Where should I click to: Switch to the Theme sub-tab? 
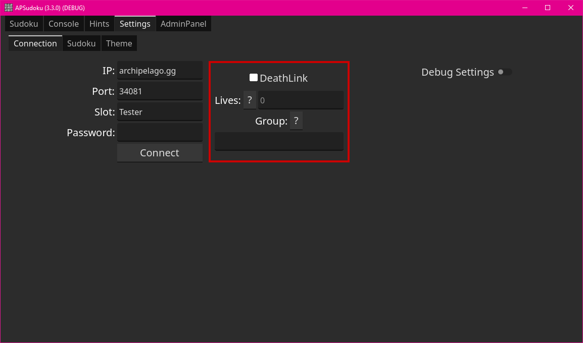pyautogui.click(x=119, y=43)
